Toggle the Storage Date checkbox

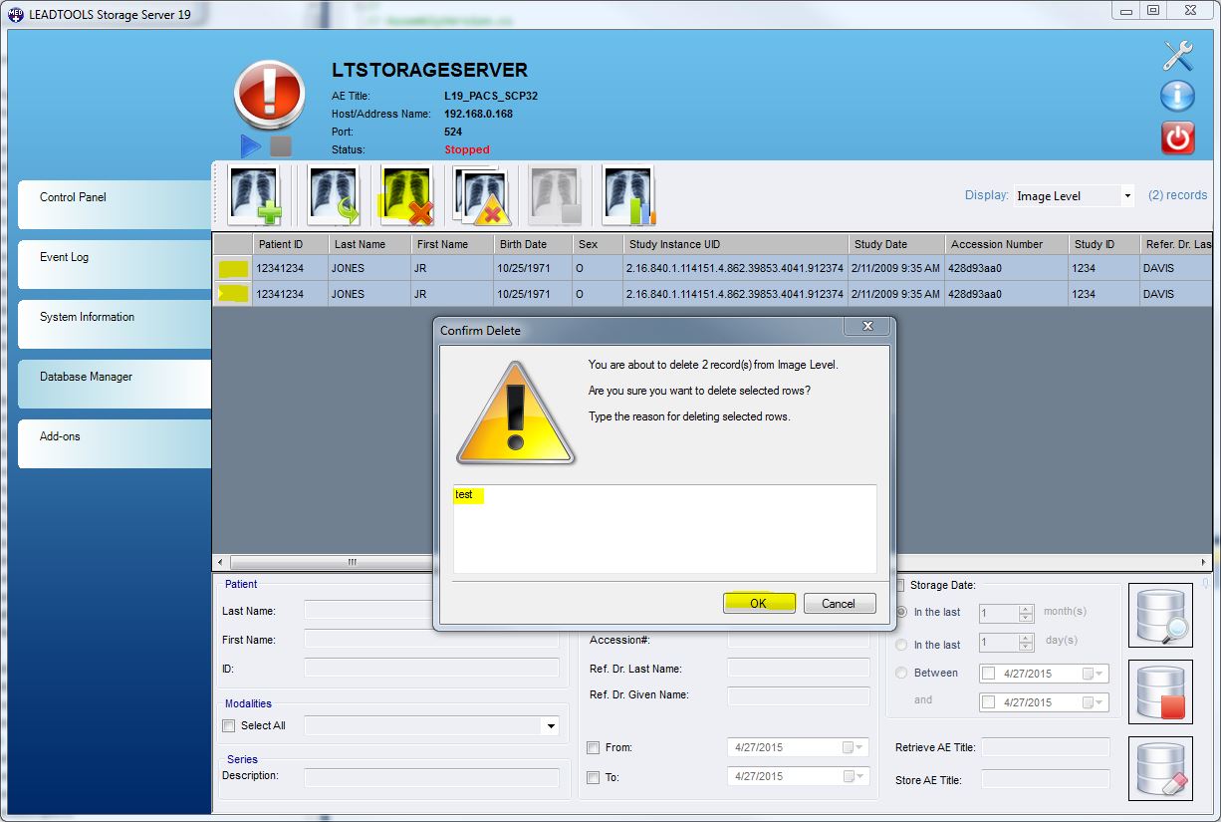(x=900, y=585)
